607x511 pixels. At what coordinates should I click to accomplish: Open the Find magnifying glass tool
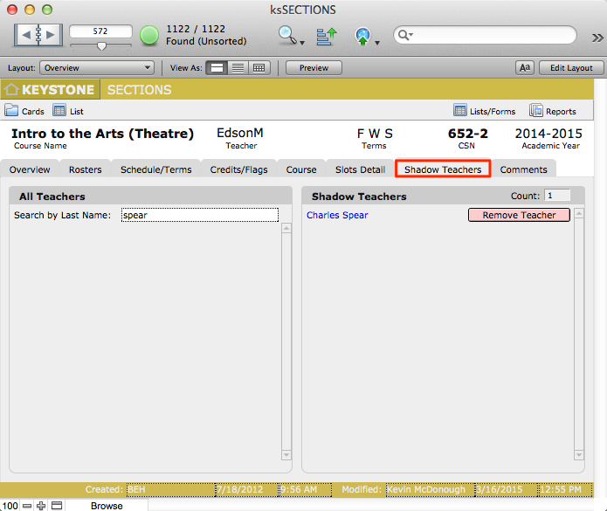click(x=286, y=36)
